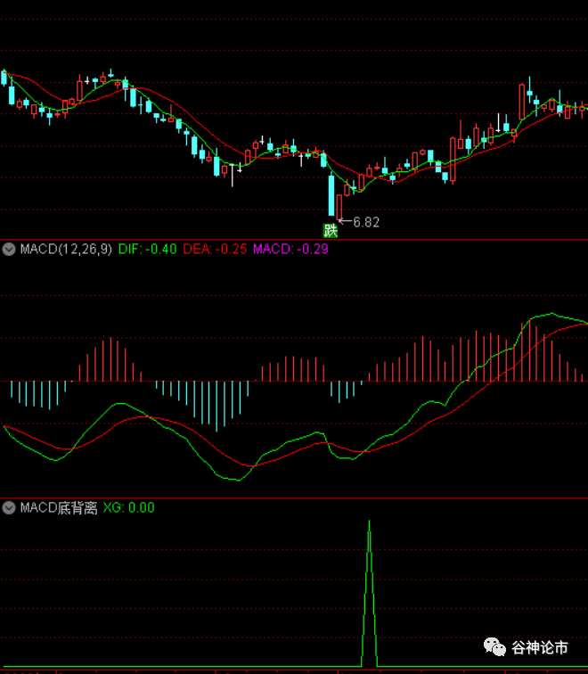Screen dimensions: 588x674
Task: Click the green 跌 marker badge
Action: point(331,229)
